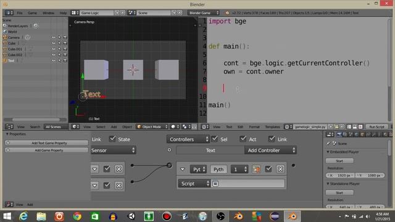Open the 3D View editor type icon
The height and width of the screenshot is (222, 395).
click(x=75, y=126)
